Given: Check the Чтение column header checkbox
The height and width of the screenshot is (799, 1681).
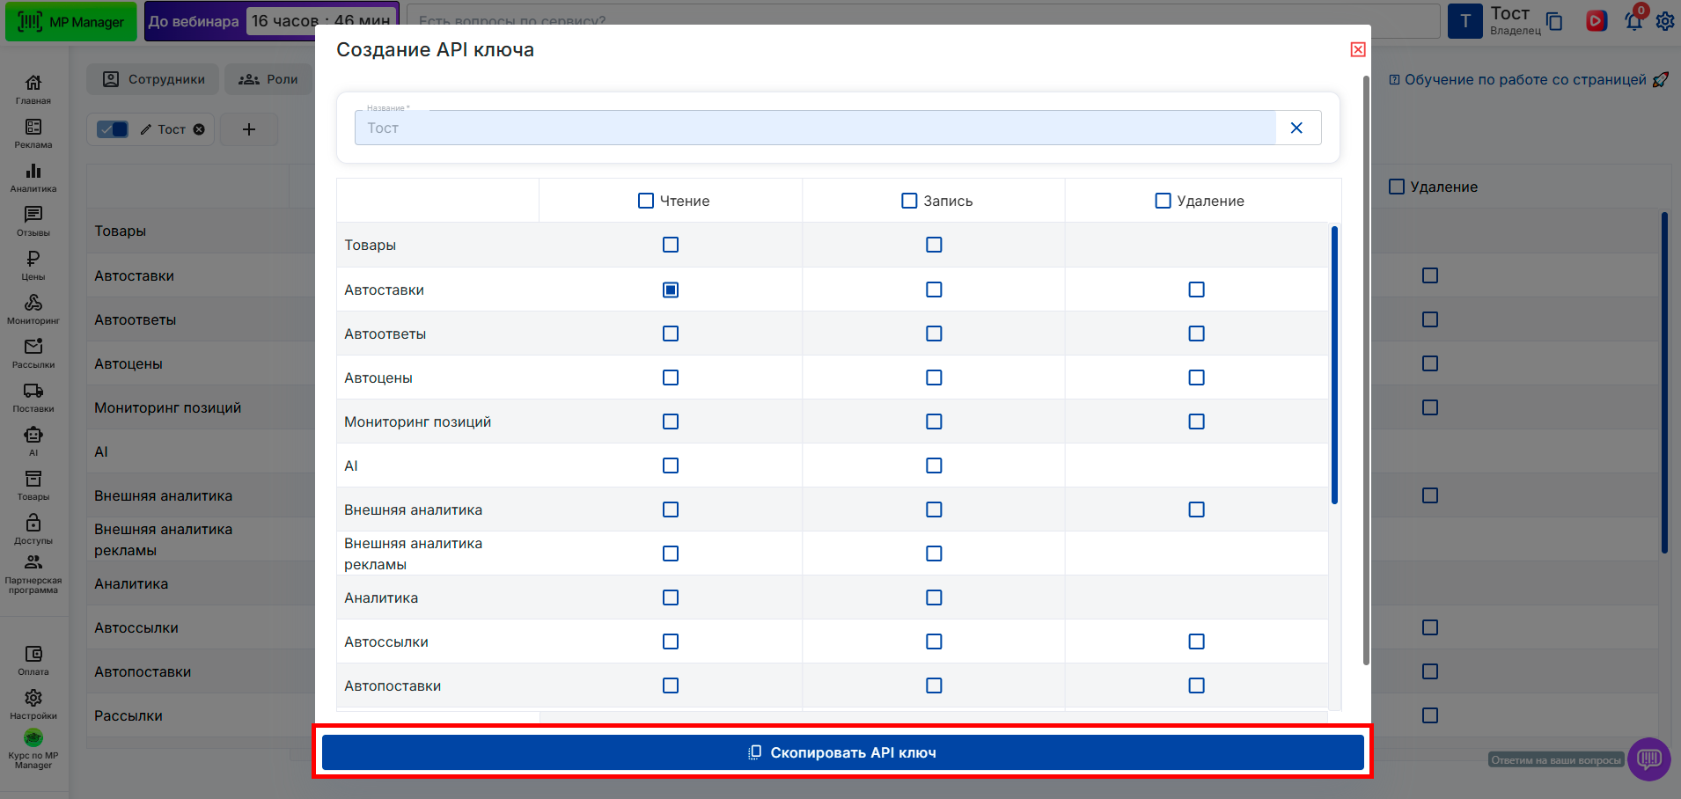Looking at the screenshot, I should (646, 201).
